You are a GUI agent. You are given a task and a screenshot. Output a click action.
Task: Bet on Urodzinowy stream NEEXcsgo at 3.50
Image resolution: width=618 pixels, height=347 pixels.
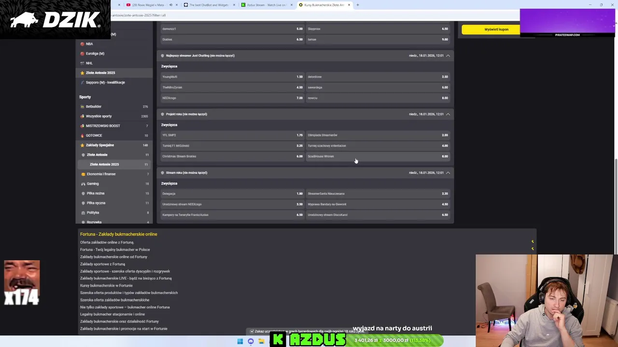click(x=232, y=204)
